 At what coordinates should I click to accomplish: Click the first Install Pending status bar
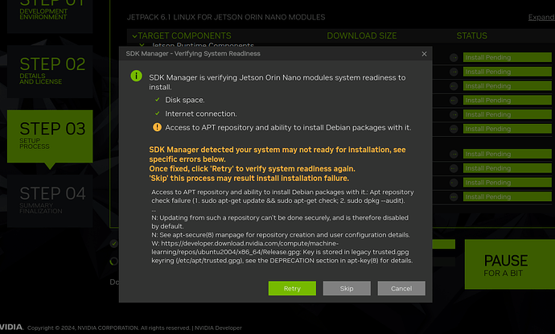(508, 57)
